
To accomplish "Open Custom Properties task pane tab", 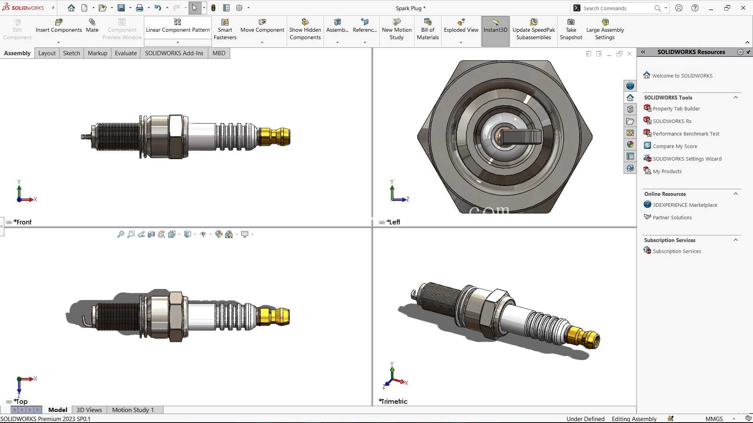I will [630, 156].
